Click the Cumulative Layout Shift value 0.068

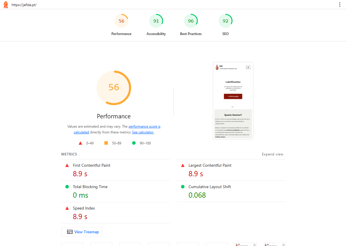(x=197, y=195)
